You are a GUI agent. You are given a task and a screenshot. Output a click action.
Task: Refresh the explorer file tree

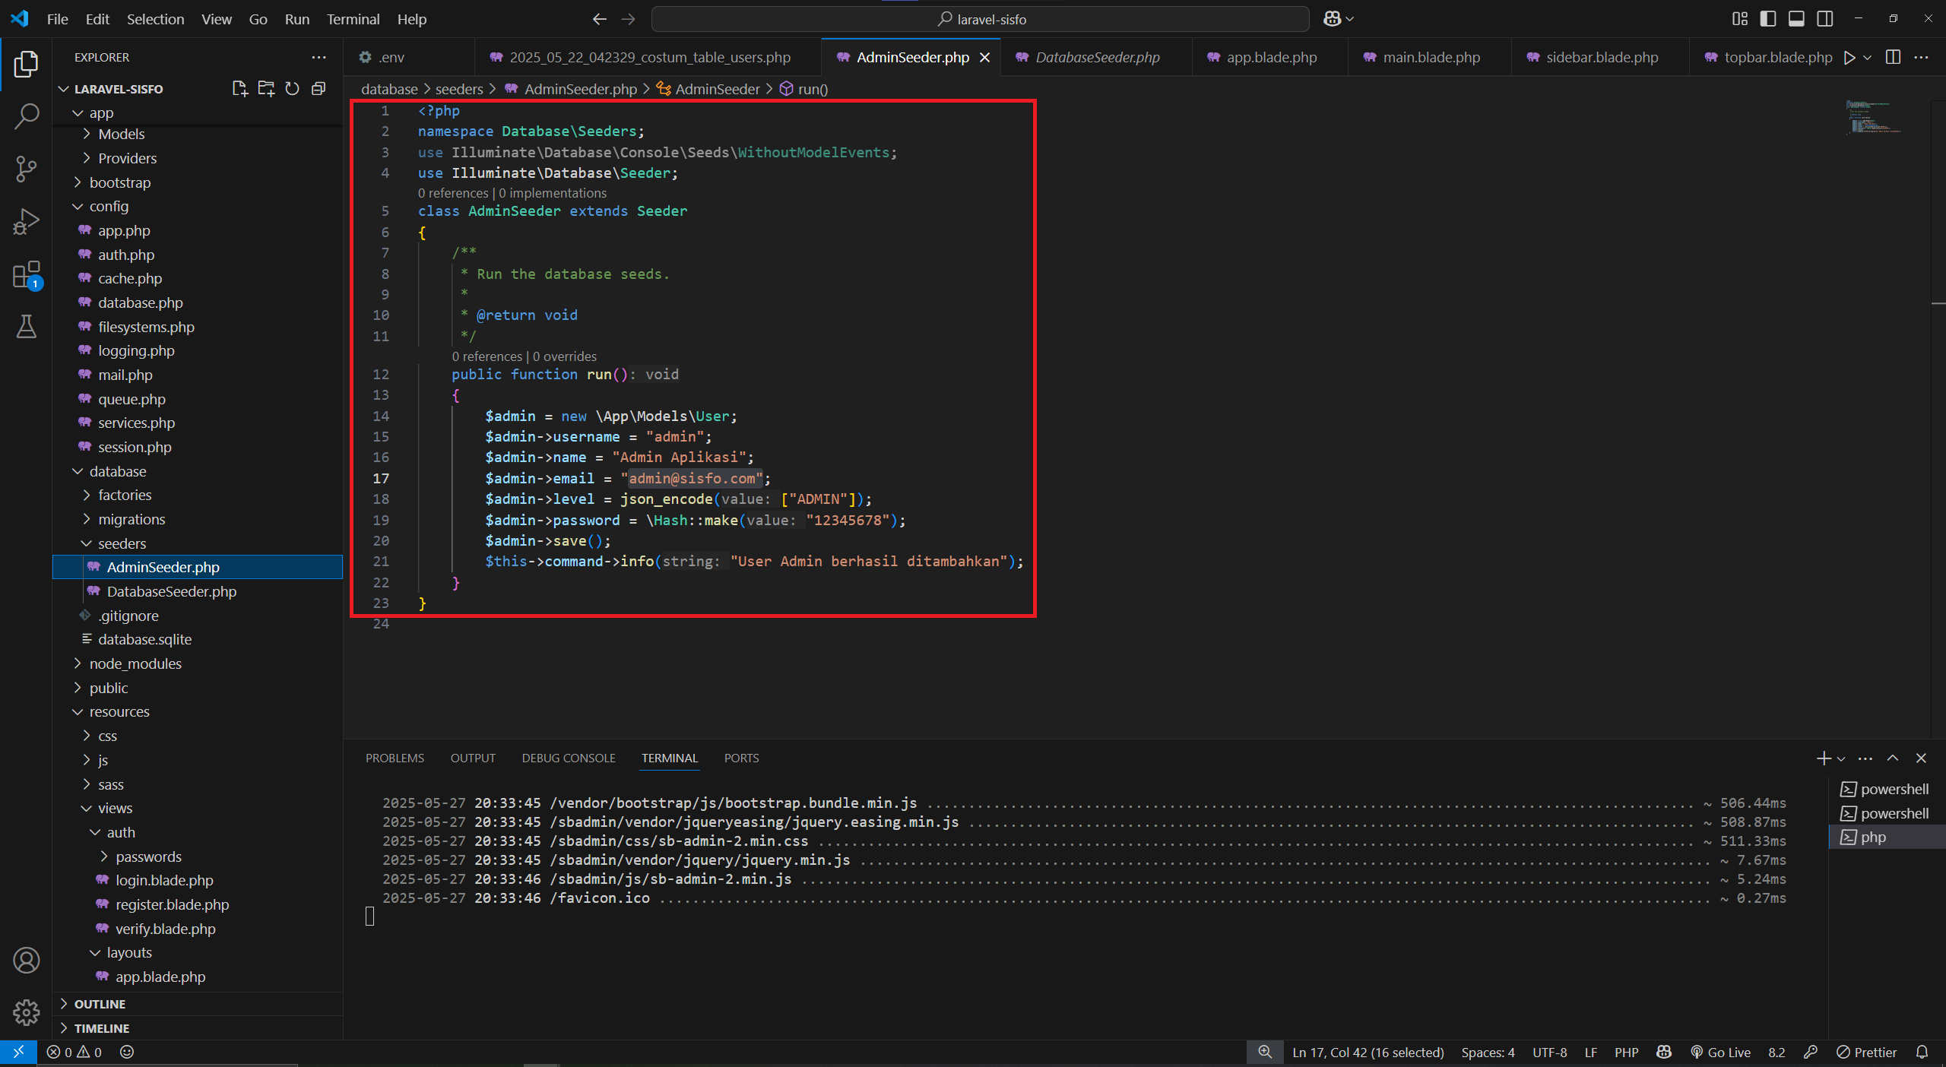292,89
